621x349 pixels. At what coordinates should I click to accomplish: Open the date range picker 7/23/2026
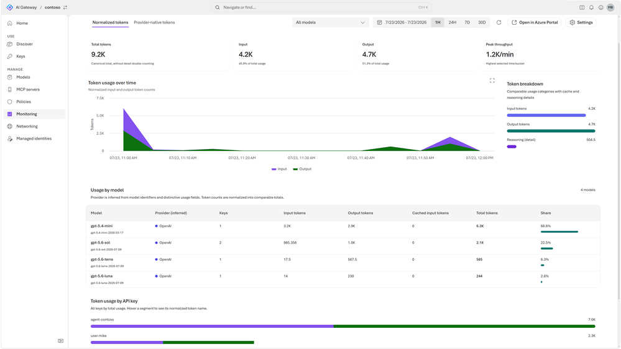(402, 22)
